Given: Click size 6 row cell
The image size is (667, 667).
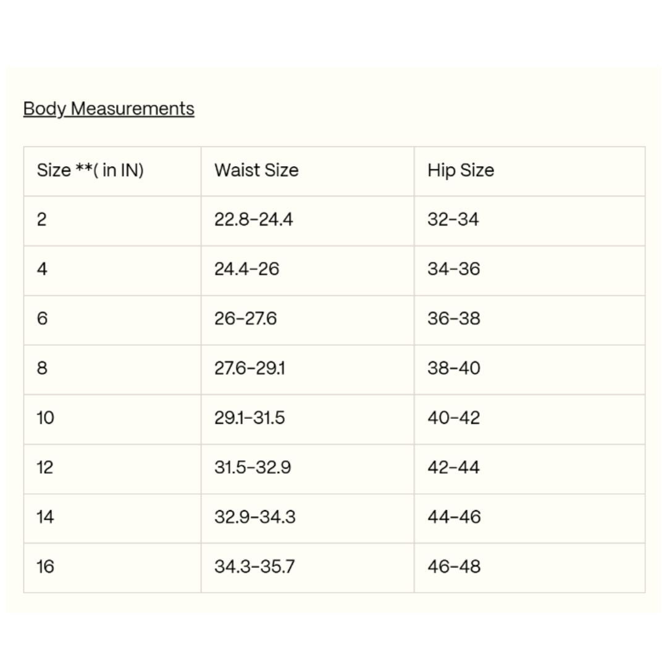Looking at the screenshot, I should coord(112,321).
